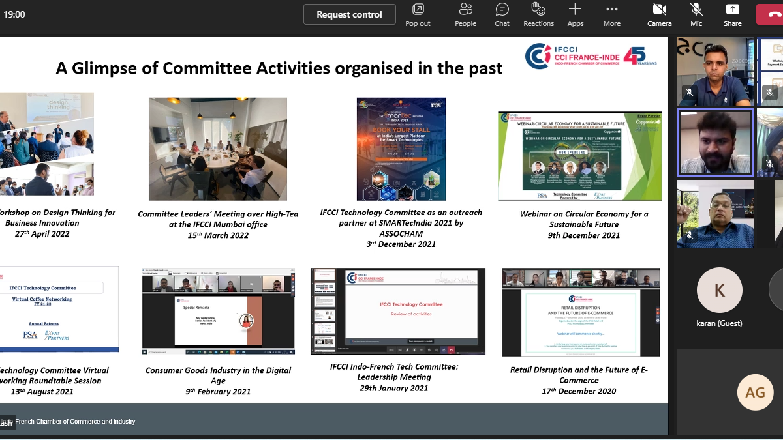Open the Share content tray
This screenshot has height=440, width=783.
[x=732, y=15]
